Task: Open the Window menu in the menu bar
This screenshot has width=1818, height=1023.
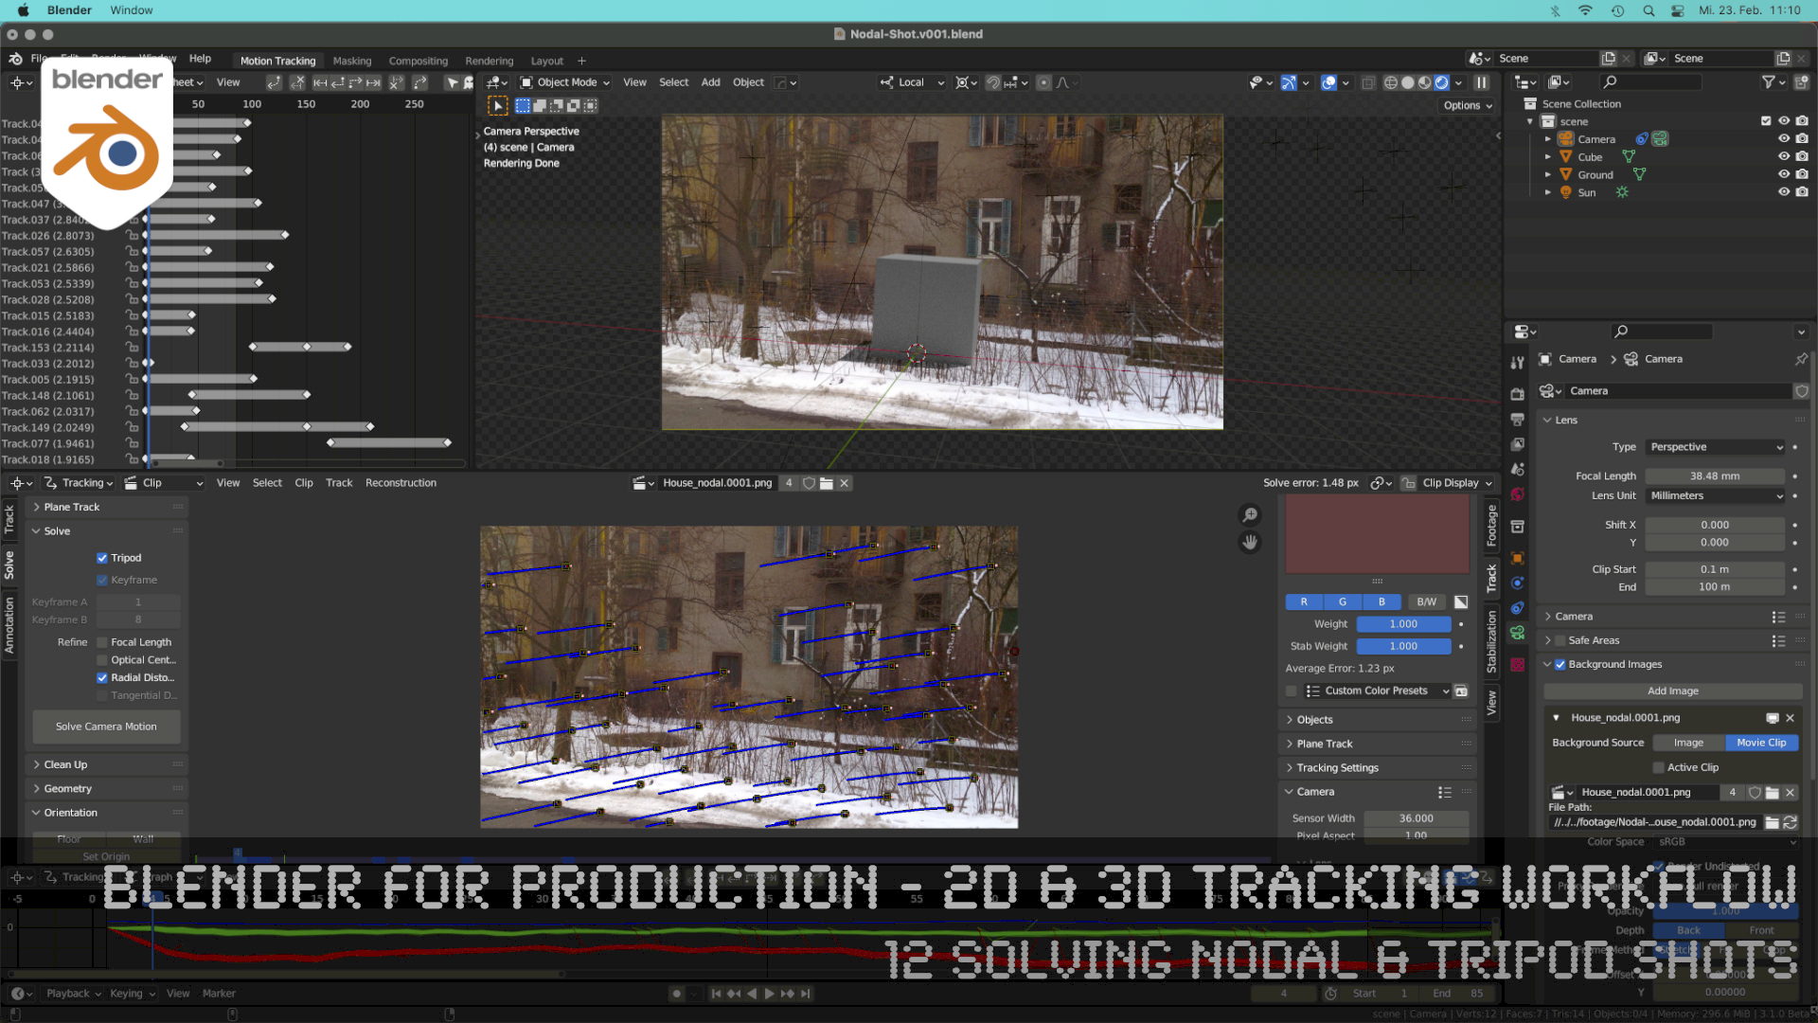Action: click(x=131, y=9)
